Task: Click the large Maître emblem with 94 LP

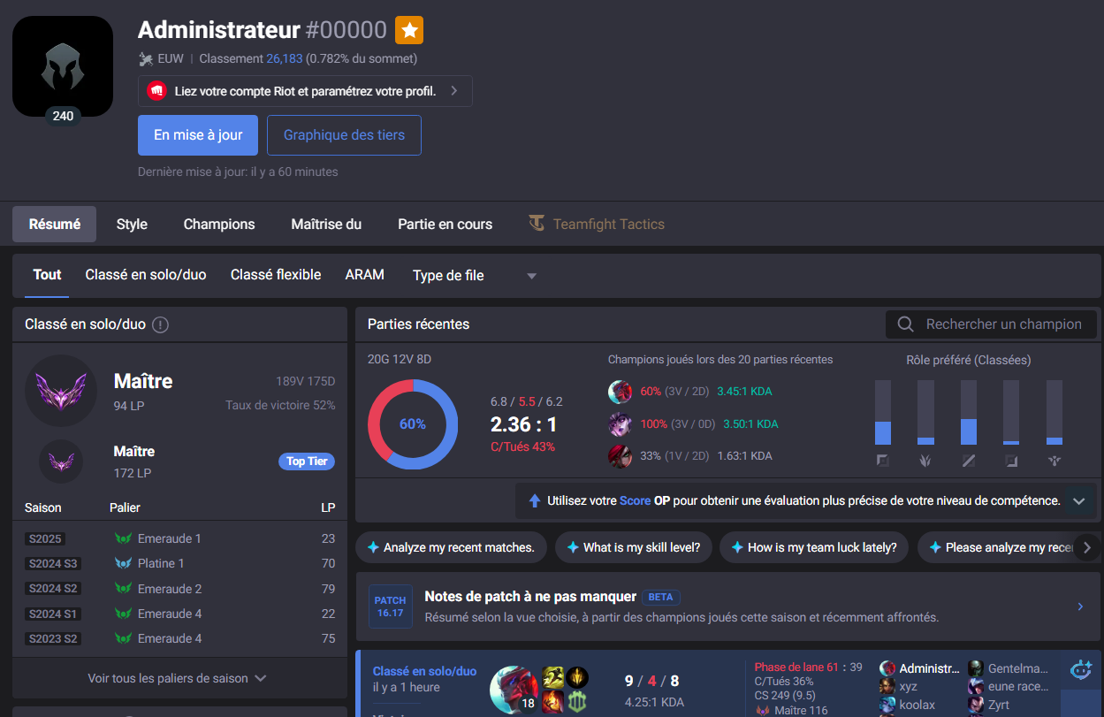Action: pyautogui.click(x=61, y=391)
